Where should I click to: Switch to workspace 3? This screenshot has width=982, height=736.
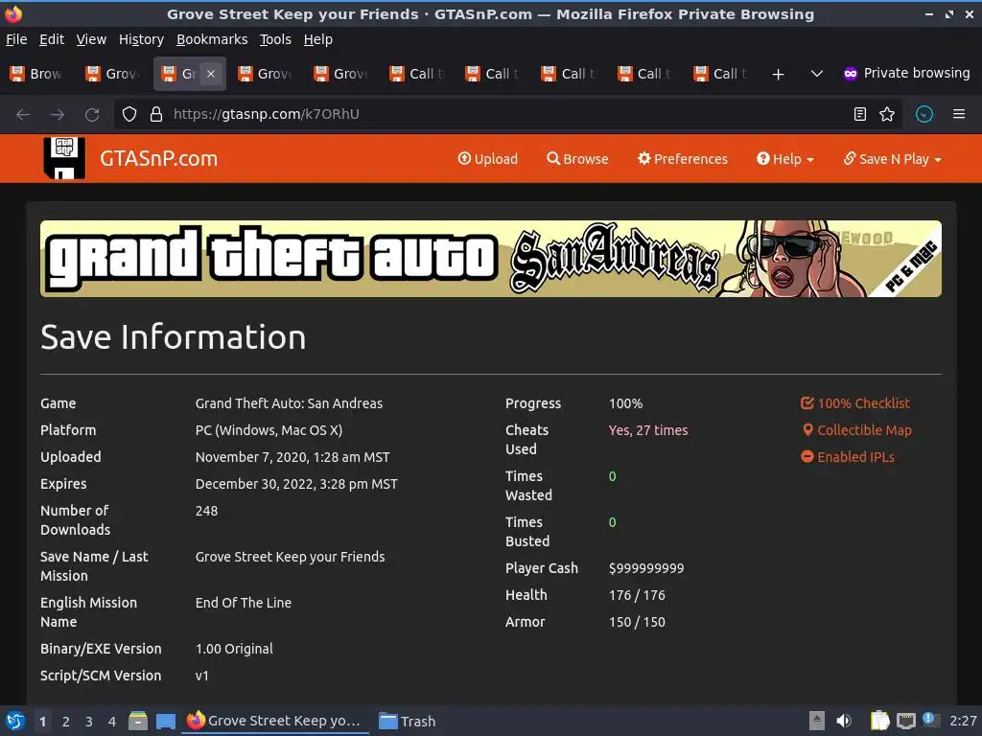coord(89,722)
